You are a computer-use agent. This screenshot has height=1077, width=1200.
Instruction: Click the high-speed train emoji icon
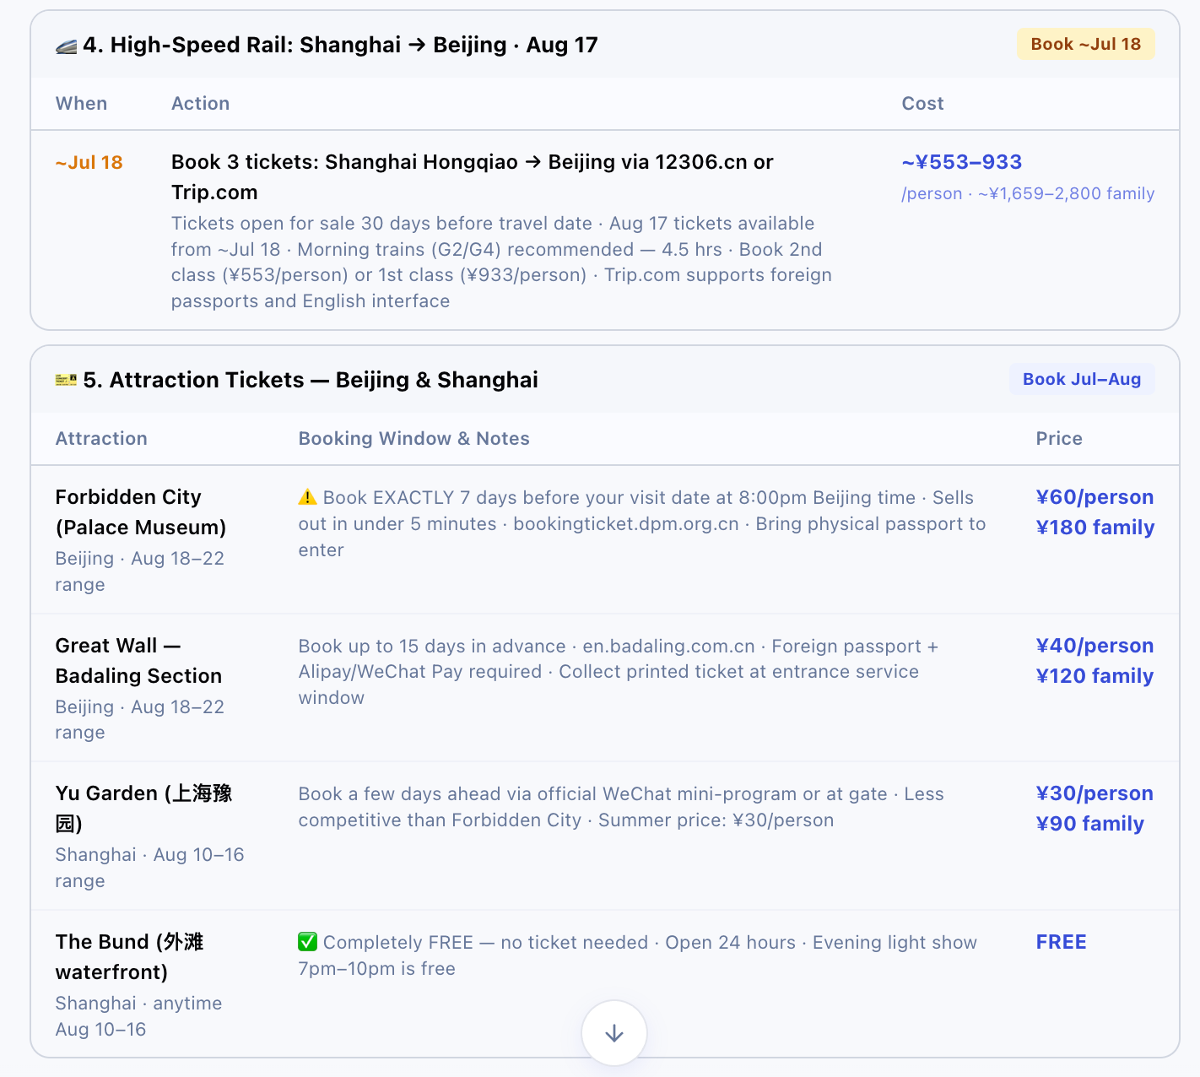(66, 46)
